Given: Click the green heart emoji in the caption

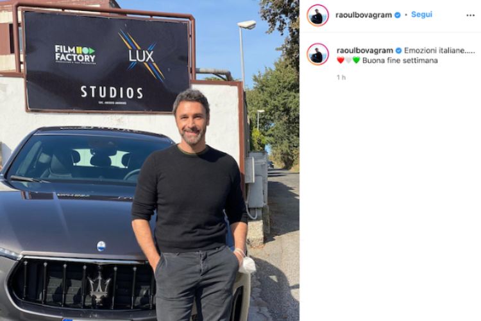Looking at the screenshot, I should click(x=356, y=60).
